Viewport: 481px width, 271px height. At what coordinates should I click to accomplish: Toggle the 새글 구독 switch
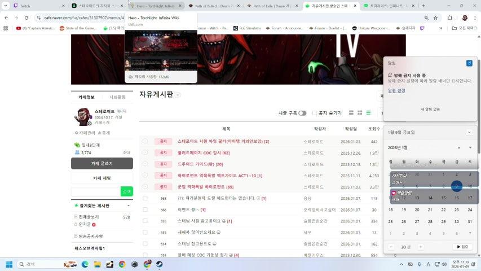[x=302, y=113]
